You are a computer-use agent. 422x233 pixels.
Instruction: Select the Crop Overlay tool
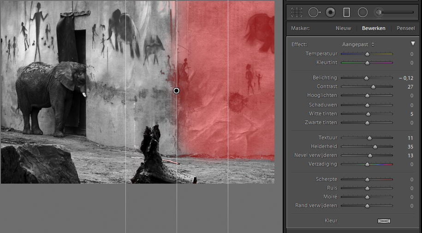[x=297, y=12]
